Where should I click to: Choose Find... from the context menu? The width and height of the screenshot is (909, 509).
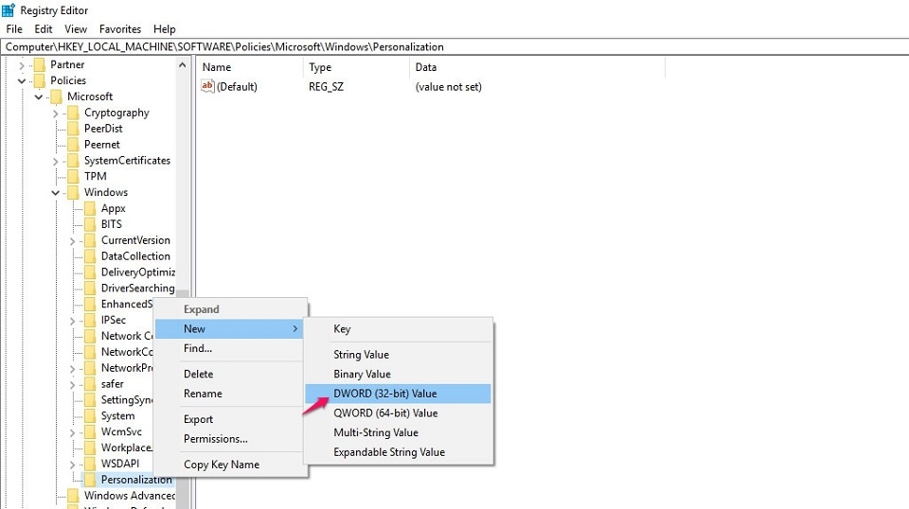(229, 348)
